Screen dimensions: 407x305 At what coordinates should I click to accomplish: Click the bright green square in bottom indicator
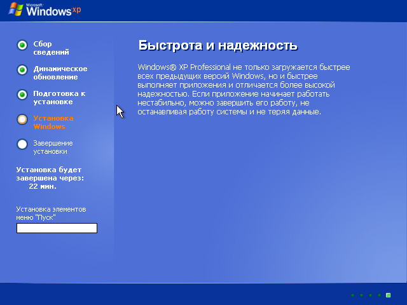[x=389, y=295]
